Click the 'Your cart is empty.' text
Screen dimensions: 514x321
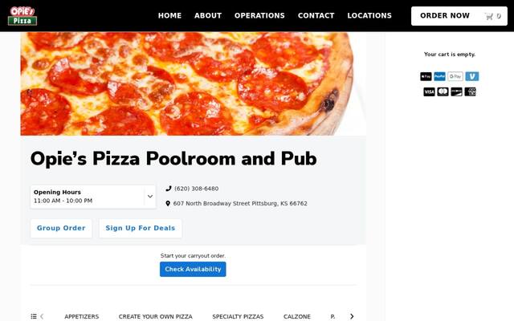450,55
